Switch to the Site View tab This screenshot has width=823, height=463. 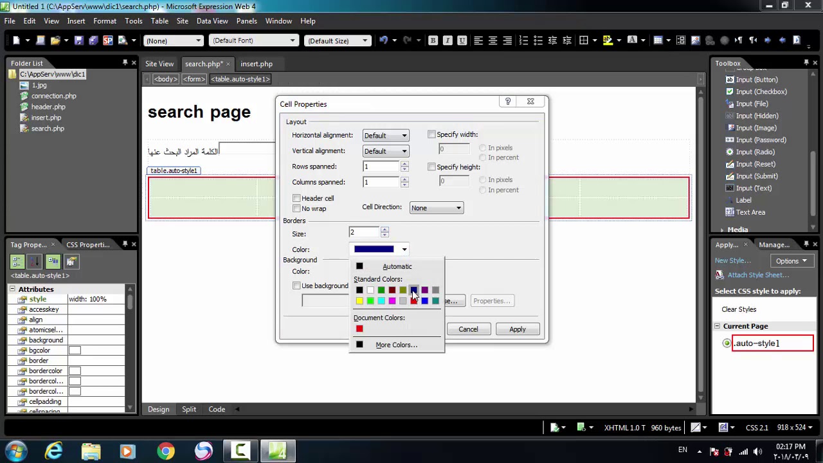pyautogui.click(x=159, y=64)
